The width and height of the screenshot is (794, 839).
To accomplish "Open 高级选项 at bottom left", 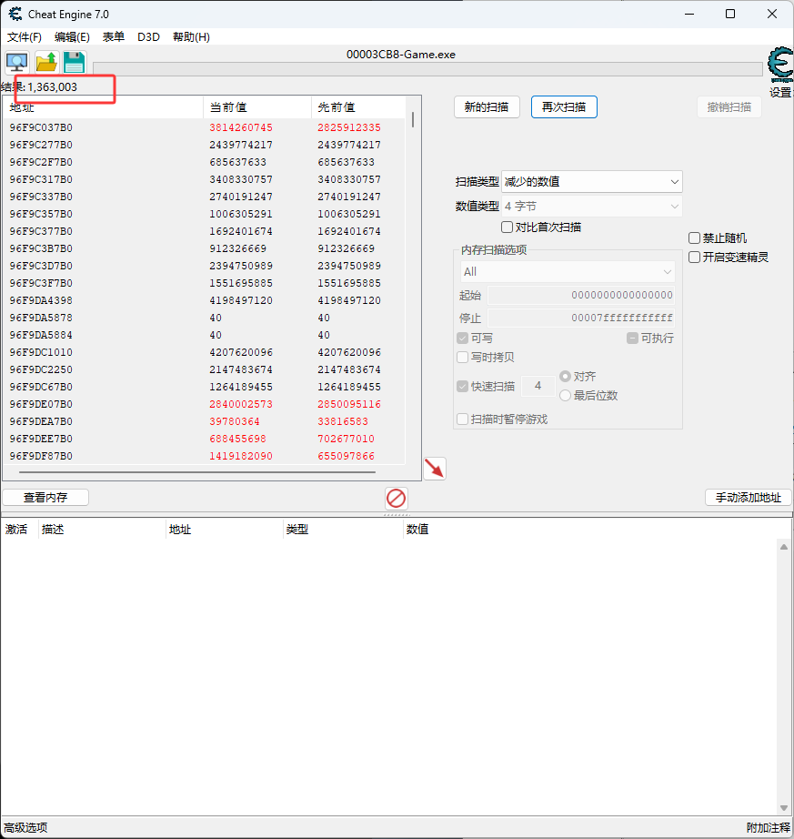I will pos(25,828).
